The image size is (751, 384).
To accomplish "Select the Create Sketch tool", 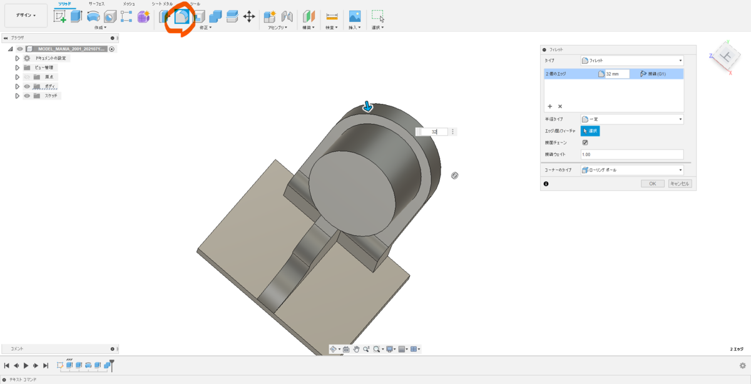I will 60,17.
